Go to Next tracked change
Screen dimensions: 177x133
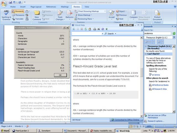click(120, 19)
